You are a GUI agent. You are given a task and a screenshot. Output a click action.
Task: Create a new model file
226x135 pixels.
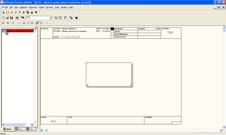click(x=4, y=18)
